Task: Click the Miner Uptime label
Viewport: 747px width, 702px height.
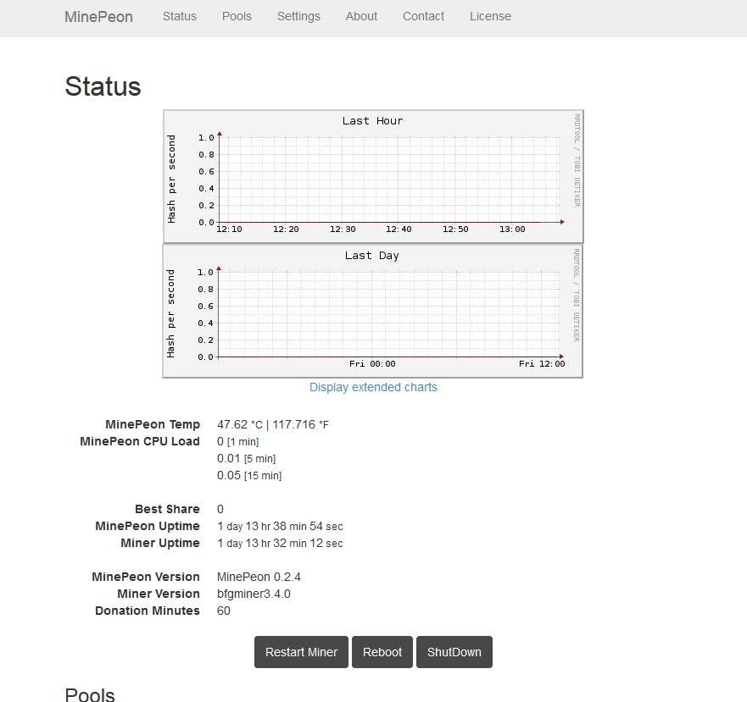Action: pyautogui.click(x=160, y=543)
